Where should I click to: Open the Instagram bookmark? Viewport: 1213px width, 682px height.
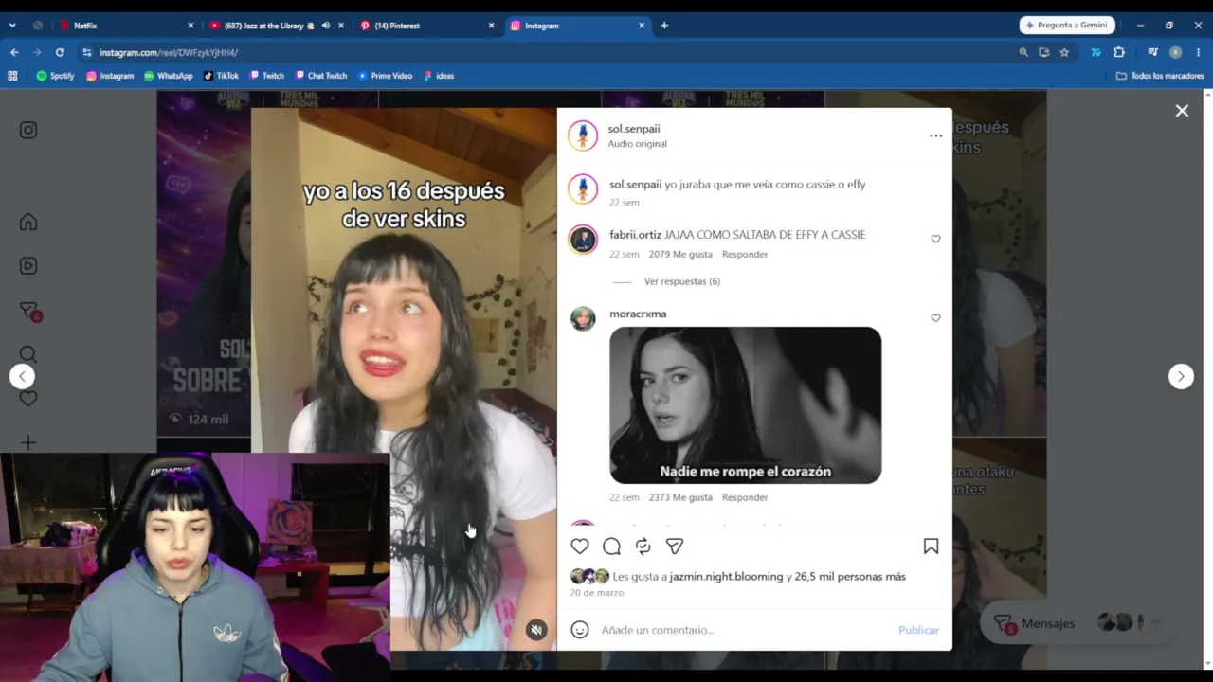[x=110, y=76]
